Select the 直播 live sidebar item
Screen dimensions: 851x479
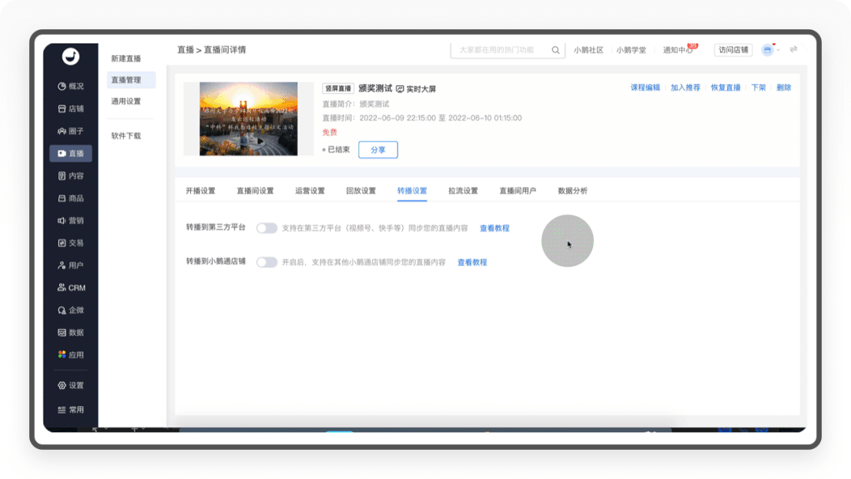click(70, 154)
